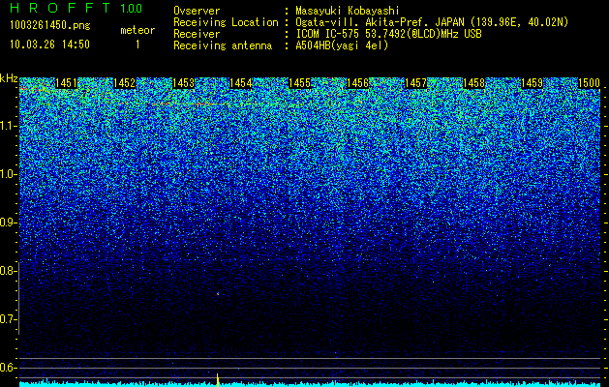Click the Receiving antenna label

point(223,45)
